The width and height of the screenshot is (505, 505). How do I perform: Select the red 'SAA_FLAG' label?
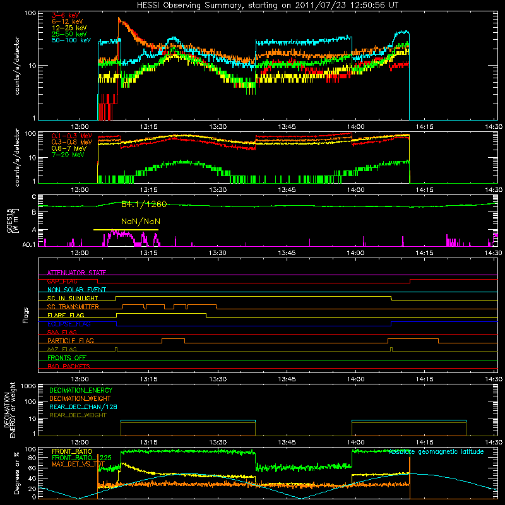pyautogui.click(x=62, y=332)
